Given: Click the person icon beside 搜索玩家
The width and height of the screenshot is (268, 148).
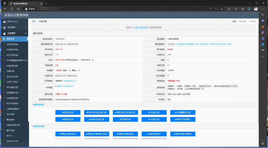Looking at the screenshot, I should (4, 39).
